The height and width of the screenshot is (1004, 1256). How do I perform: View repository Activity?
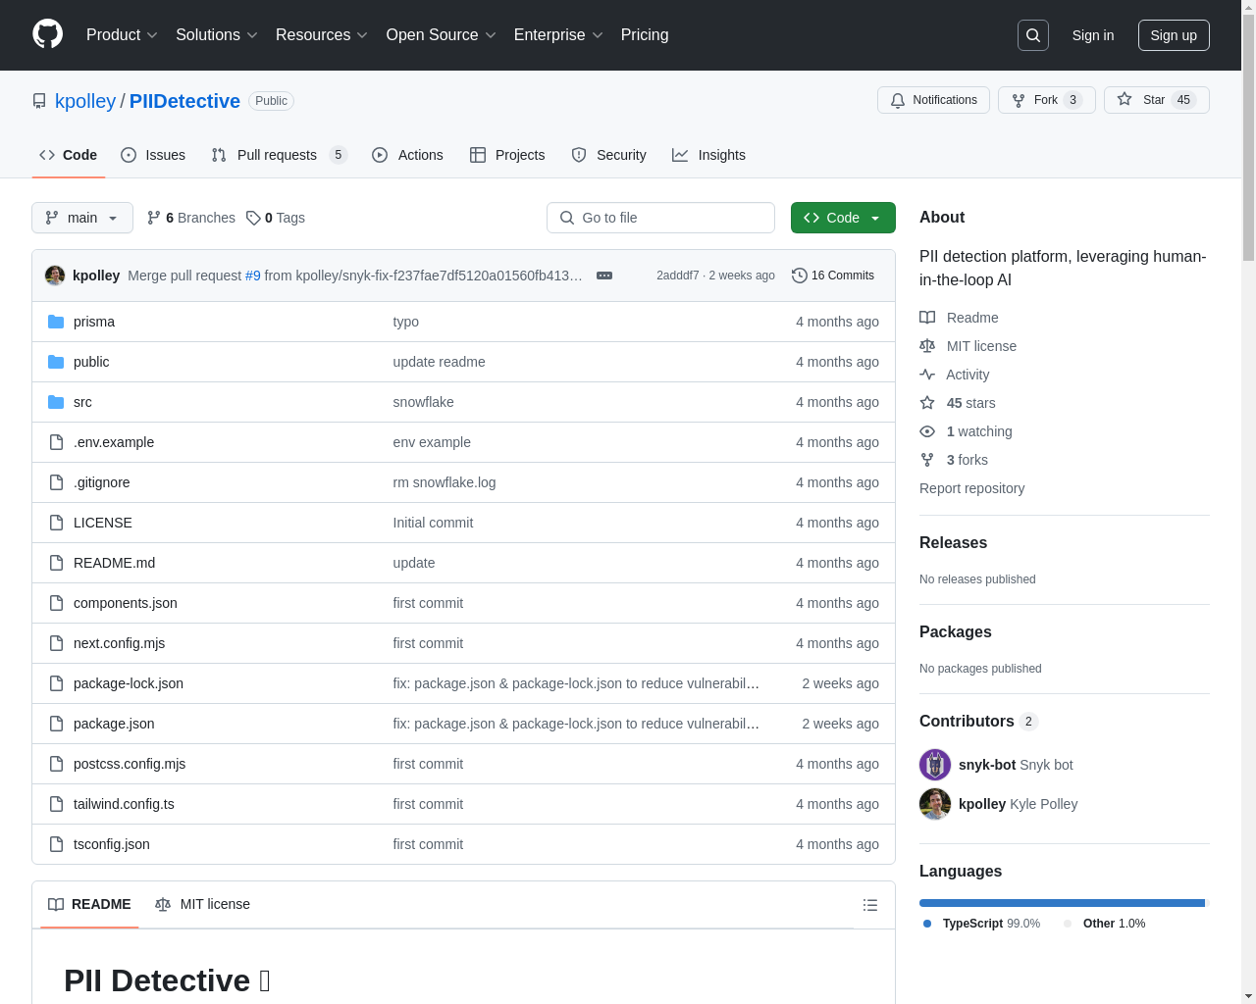pos(954,375)
